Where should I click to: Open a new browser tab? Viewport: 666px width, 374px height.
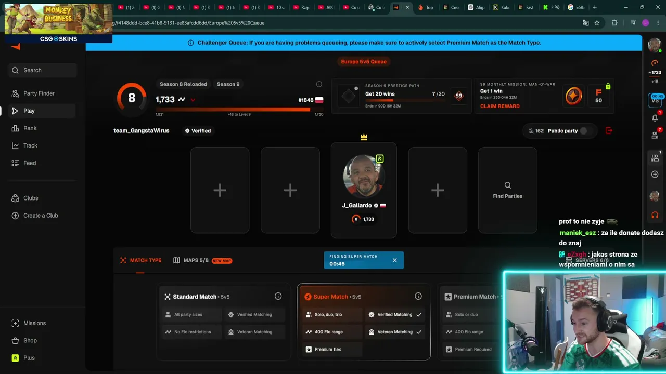(595, 7)
